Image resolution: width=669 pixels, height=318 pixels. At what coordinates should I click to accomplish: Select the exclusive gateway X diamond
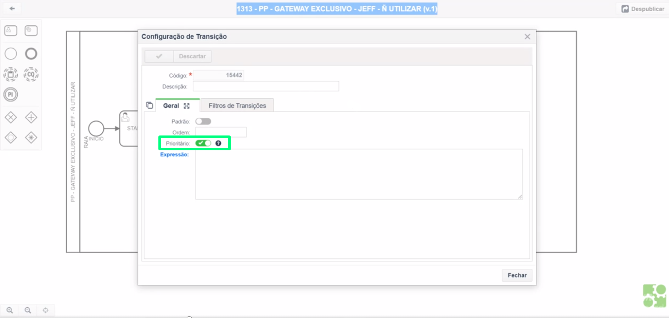pos(11,117)
